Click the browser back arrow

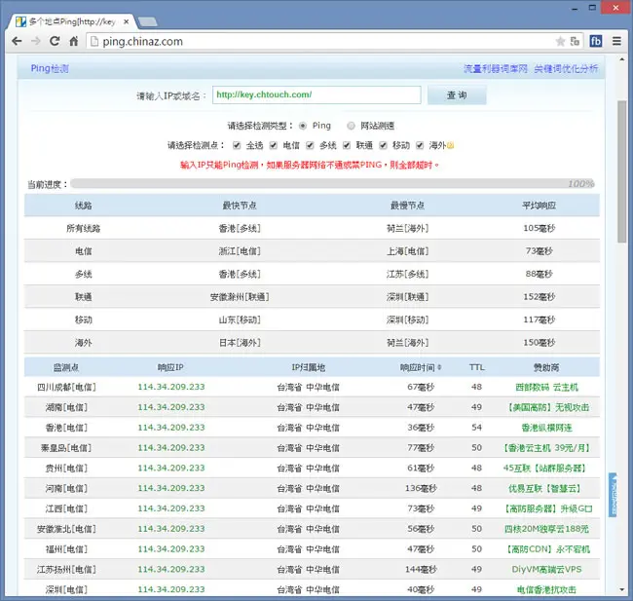pyautogui.click(x=17, y=41)
